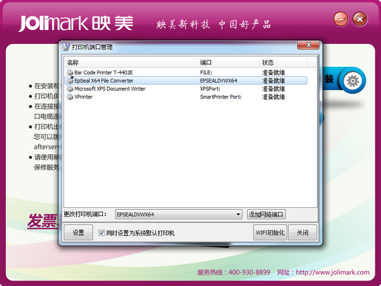Click the EpSeal X64 File Converter printer icon
381x286 pixels.
click(70, 80)
